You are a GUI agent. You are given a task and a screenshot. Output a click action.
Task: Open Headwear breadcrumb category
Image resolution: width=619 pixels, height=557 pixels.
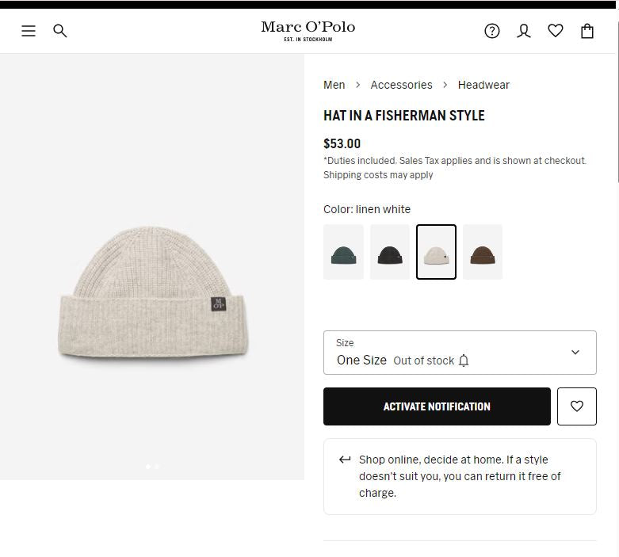483,85
